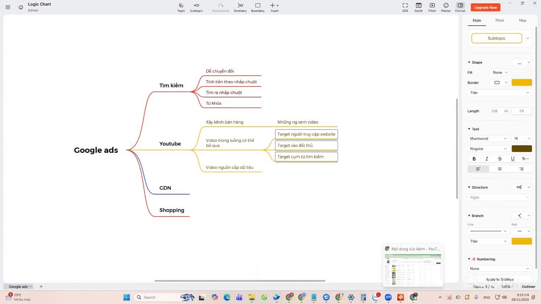Open the branch Line style dropdown
This screenshot has width=541, height=304.
[488, 231]
